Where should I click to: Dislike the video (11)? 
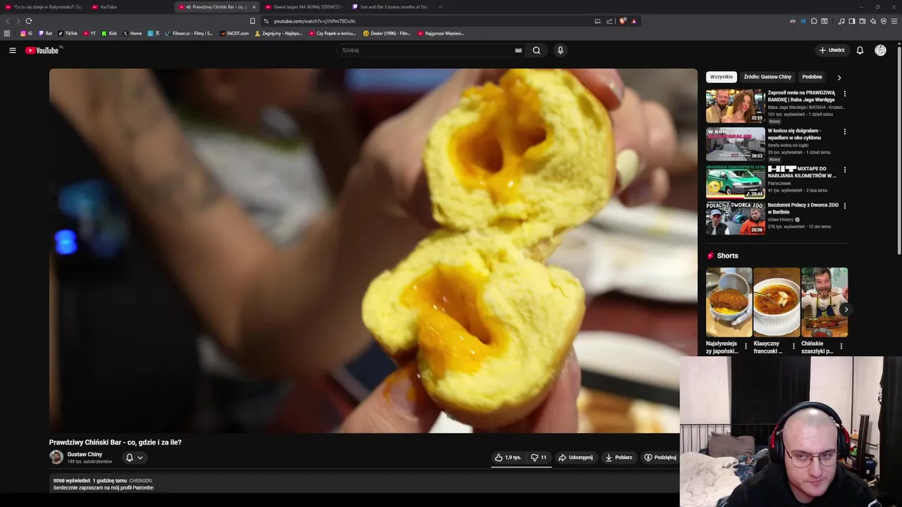click(x=539, y=458)
